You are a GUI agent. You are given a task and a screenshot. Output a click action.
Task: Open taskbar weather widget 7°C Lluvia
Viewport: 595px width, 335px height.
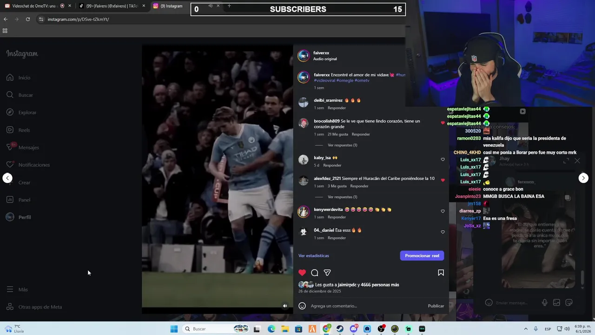(14, 329)
